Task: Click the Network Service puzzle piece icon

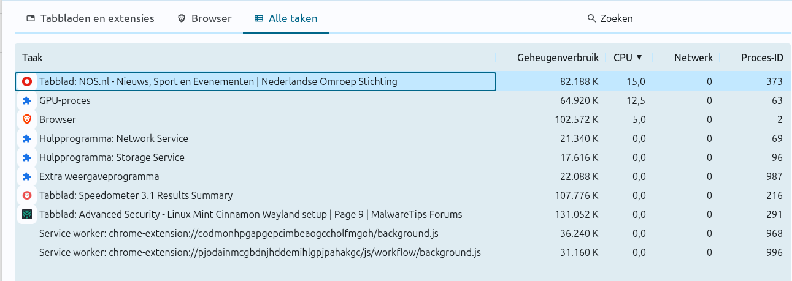Action: click(27, 138)
